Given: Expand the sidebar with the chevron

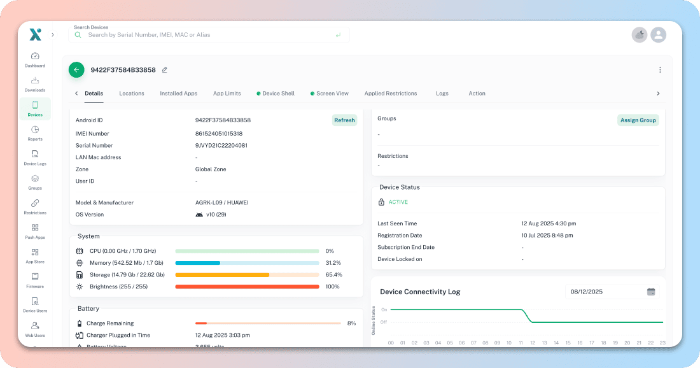Looking at the screenshot, I should pyautogui.click(x=53, y=35).
